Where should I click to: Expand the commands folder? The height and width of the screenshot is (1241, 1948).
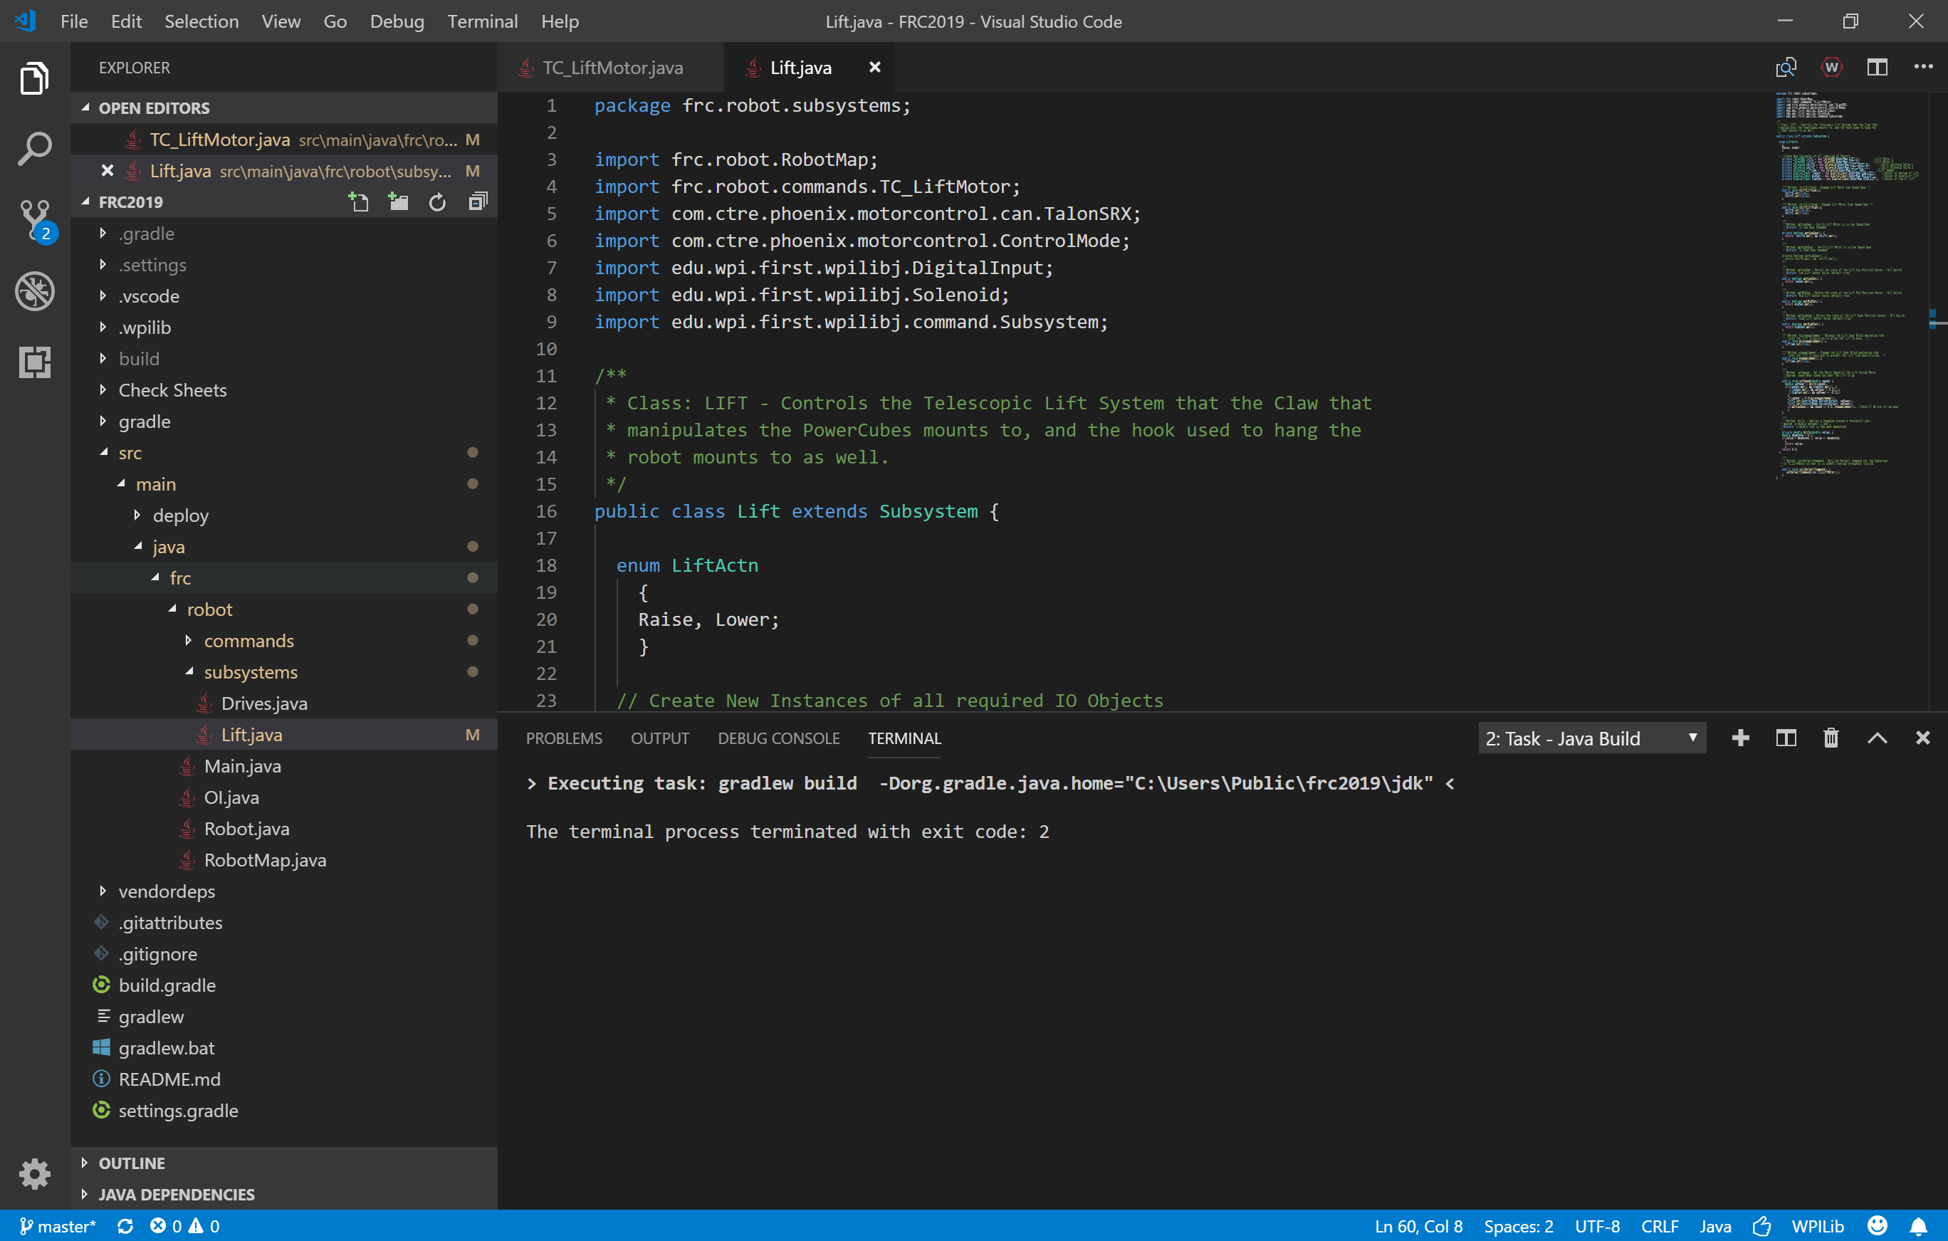click(x=248, y=641)
